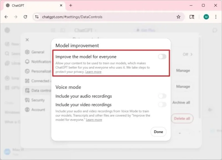The image size is (222, 160).
Task: Click the settings dialog scrollbar
Action: pos(200,77)
